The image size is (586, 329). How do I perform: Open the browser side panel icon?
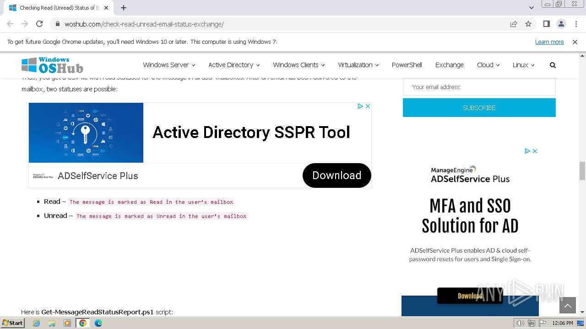tap(546, 24)
